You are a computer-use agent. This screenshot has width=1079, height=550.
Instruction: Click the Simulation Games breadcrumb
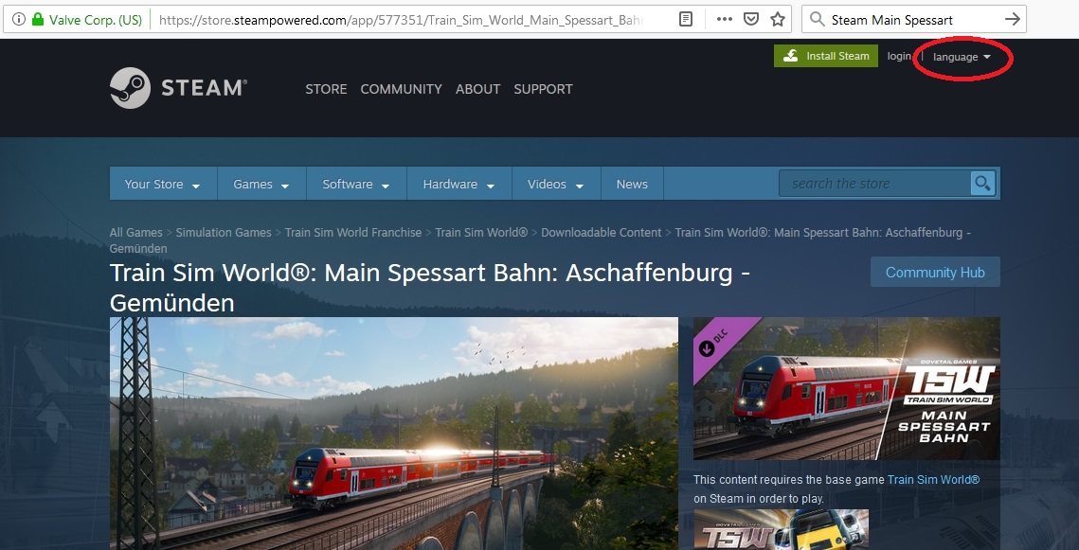(224, 232)
